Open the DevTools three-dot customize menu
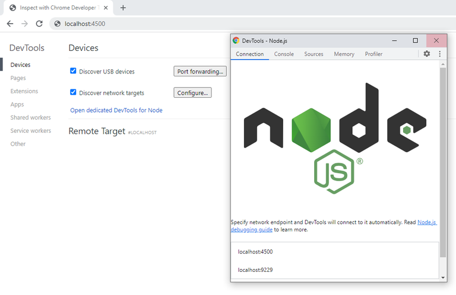Viewport: 456px width, 295px height. pos(440,54)
